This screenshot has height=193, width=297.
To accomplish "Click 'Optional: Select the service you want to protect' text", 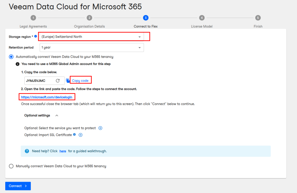I will click(60, 128).
